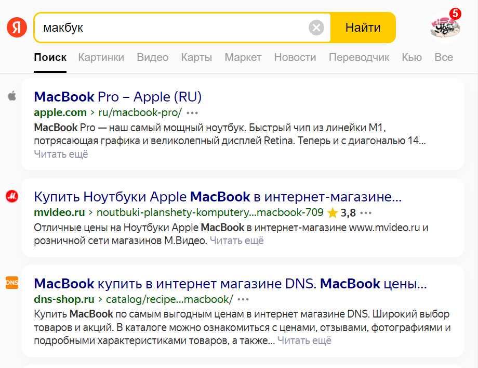Switch to the Картинки tab
The height and width of the screenshot is (368, 478).
(101, 57)
